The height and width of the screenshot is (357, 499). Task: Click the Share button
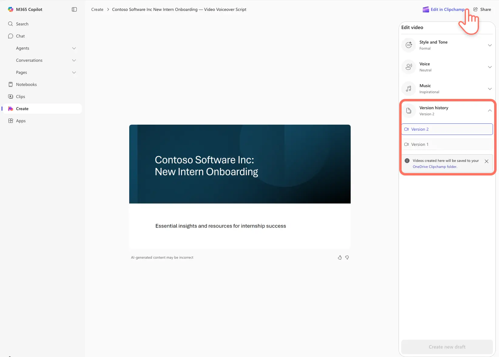pos(482,9)
